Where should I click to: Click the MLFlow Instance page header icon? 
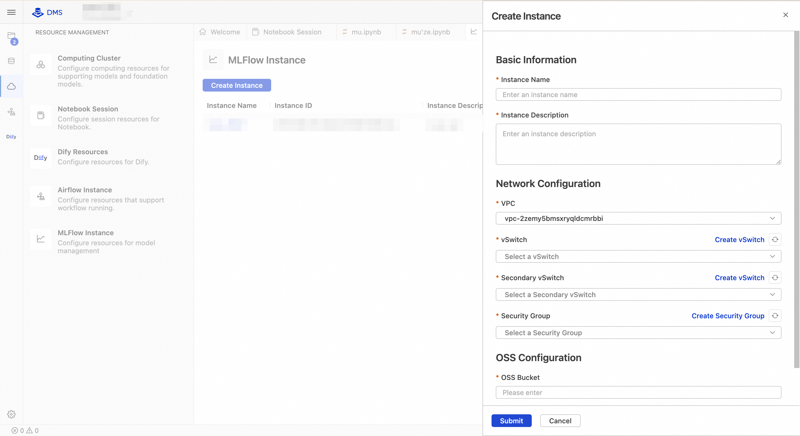(x=213, y=60)
